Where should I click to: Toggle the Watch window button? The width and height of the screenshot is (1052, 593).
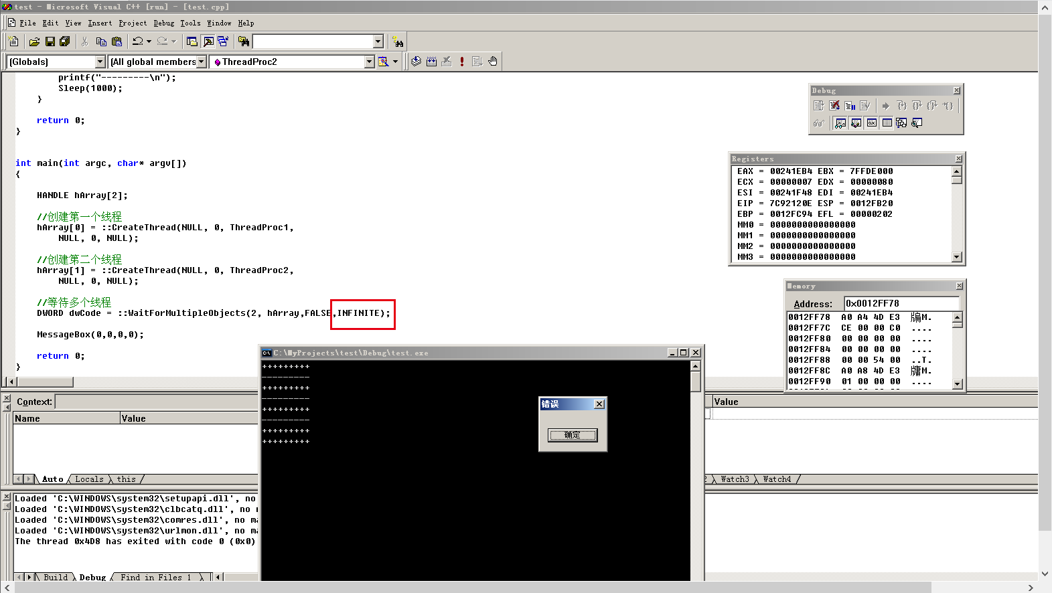[x=840, y=123]
